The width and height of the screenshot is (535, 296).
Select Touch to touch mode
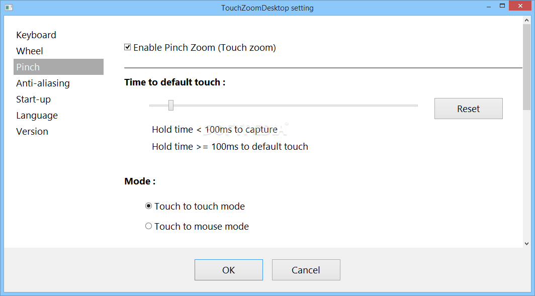[148, 206]
